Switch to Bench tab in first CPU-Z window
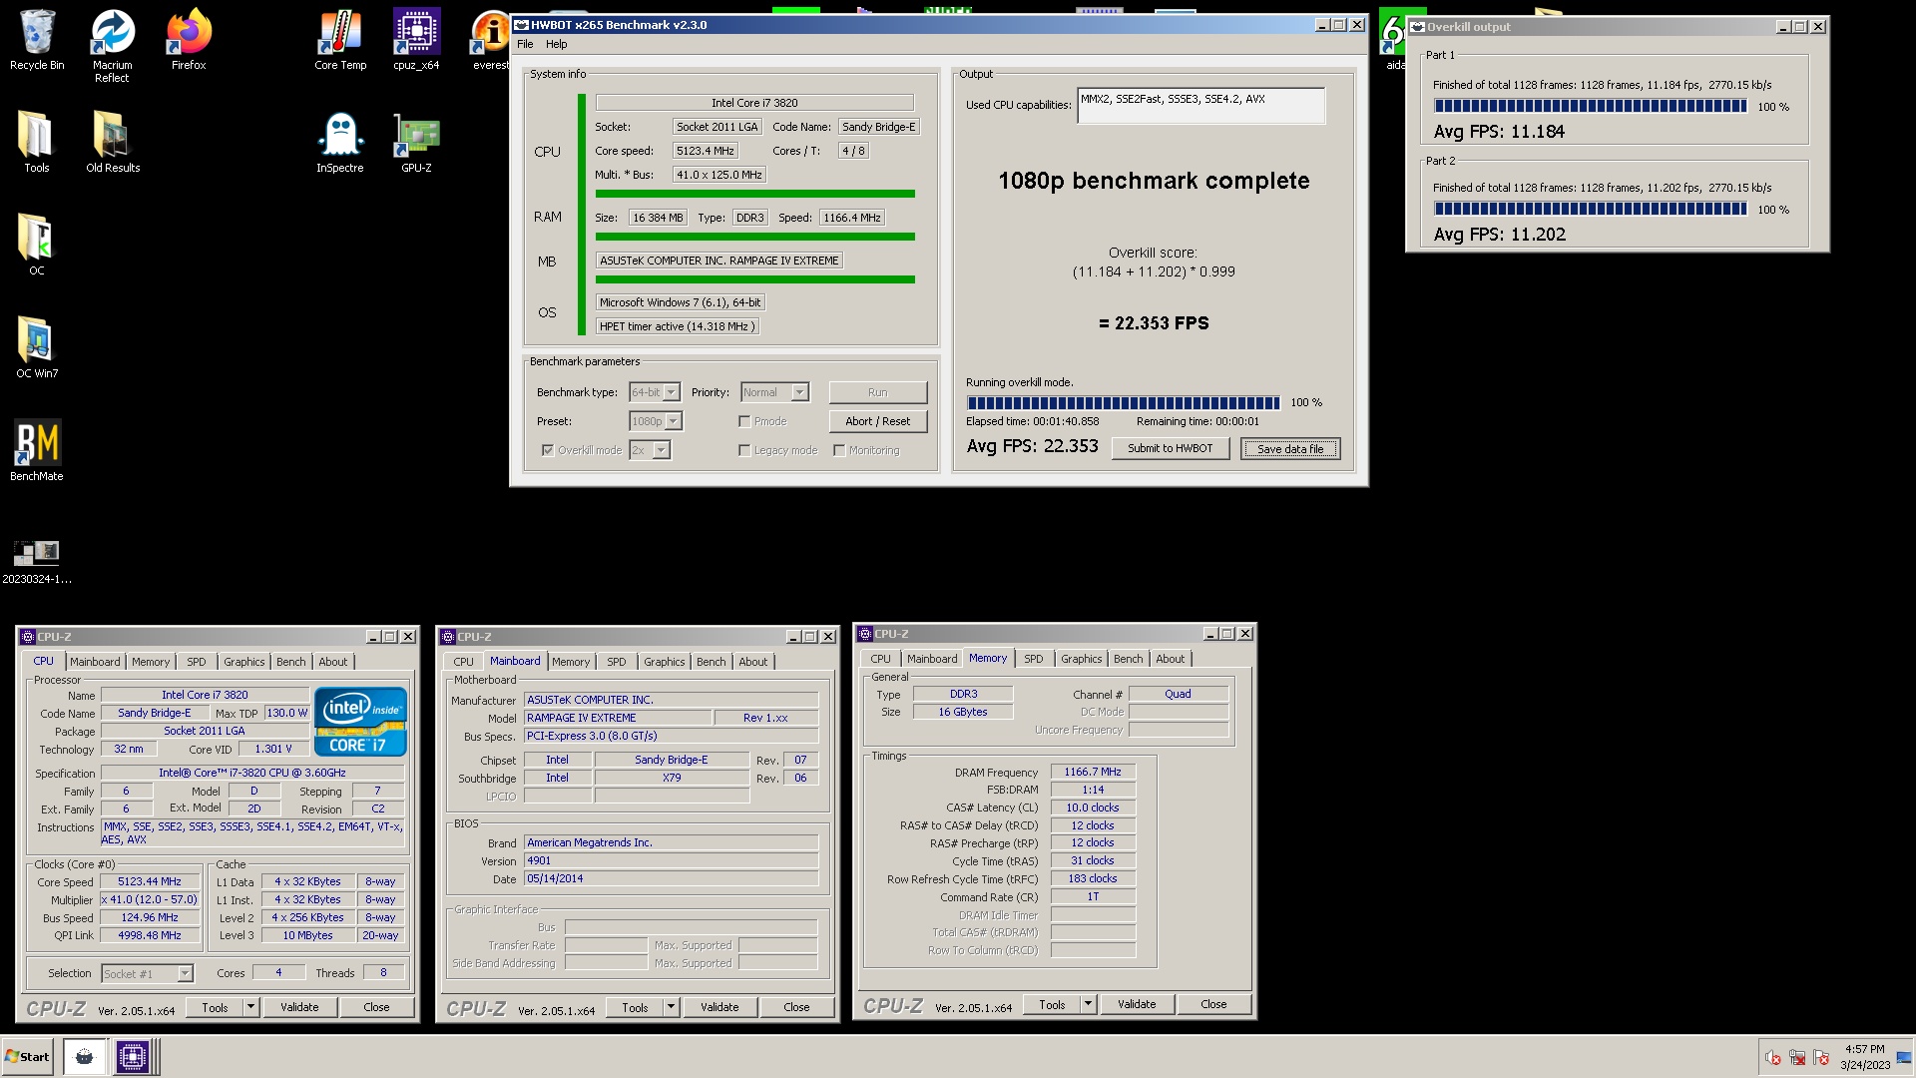 click(291, 662)
